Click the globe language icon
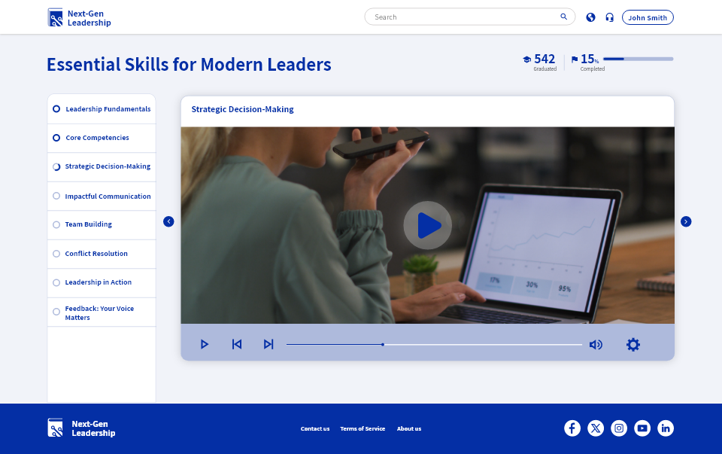 pyautogui.click(x=590, y=17)
